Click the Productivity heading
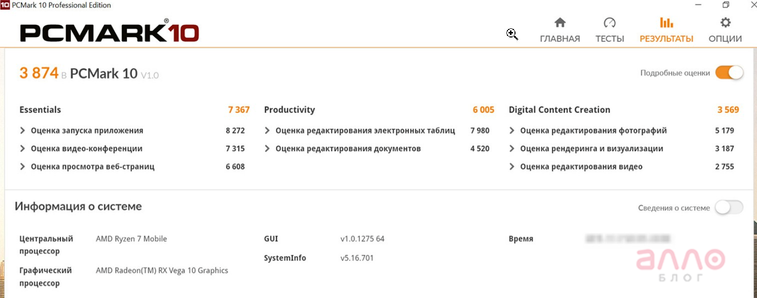Viewport: 757px width, 298px height. point(289,110)
